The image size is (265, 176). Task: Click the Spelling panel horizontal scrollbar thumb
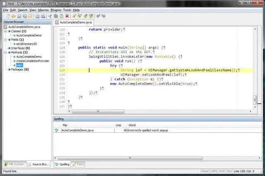pyautogui.click(x=130, y=158)
